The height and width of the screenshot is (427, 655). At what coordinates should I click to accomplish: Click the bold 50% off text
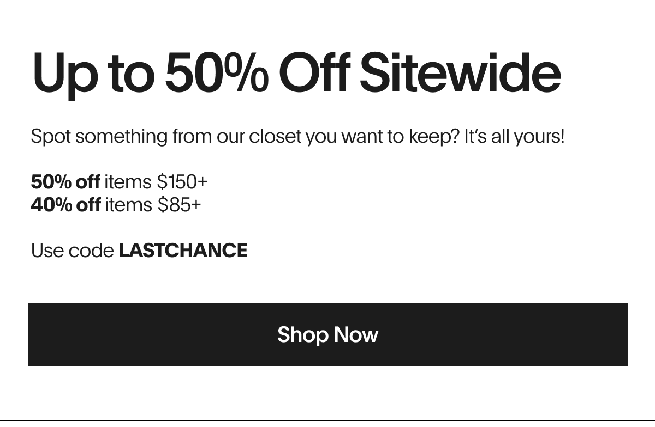tap(65, 181)
